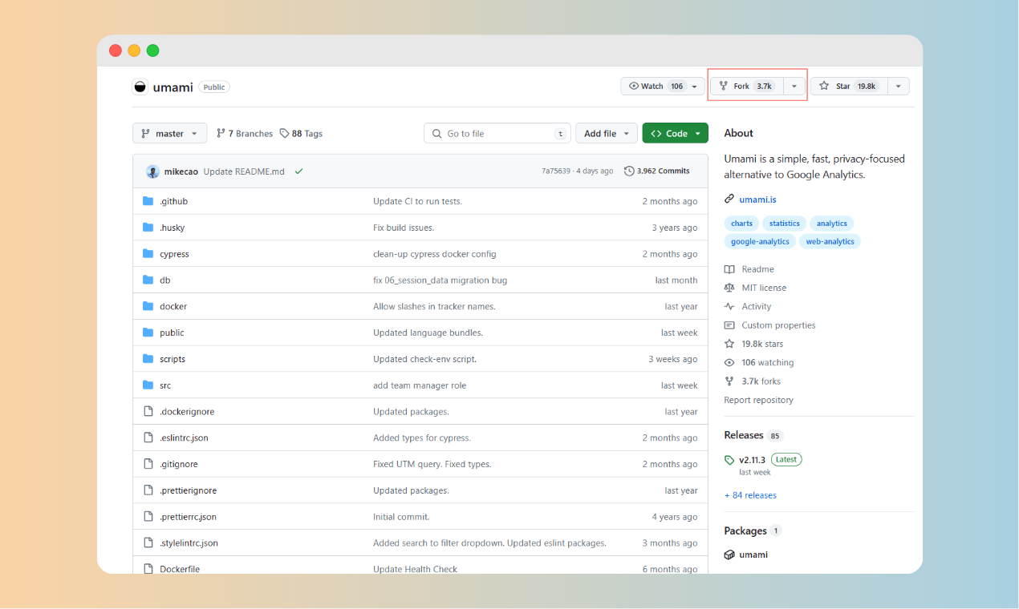Expand the Fork options dropdown arrow
Image resolution: width=1019 pixels, height=609 pixels.
pos(794,87)
